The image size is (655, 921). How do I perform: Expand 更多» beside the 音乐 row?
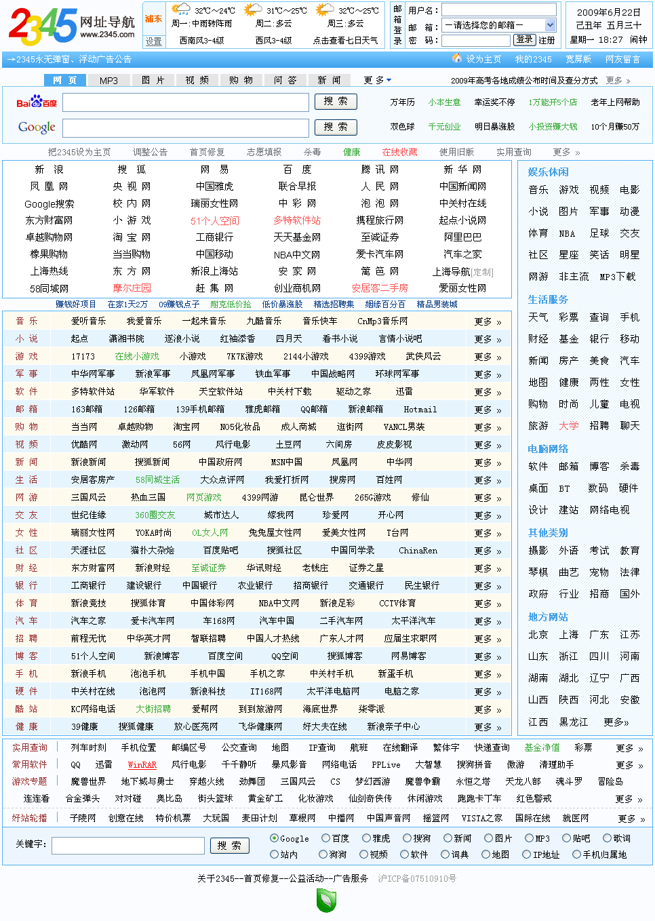point(484,321)
